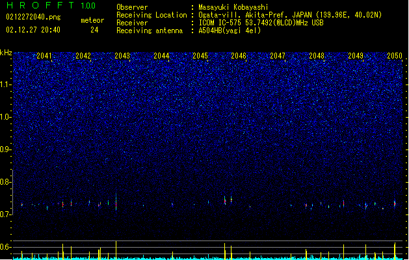Click the 0.6 kHz axis label
Image resolution: width=409 pixels, height=260 pixels.
coord(6,247)
